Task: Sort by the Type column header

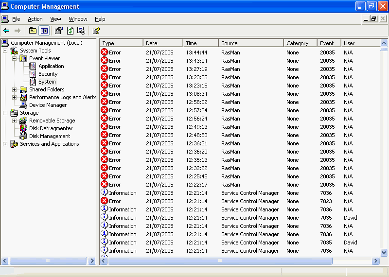Action: [x=121, y=43]
